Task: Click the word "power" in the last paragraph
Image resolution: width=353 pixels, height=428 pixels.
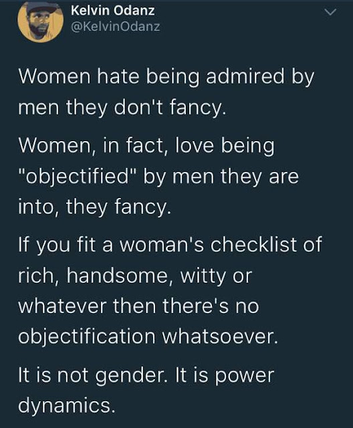Action: 245,377
